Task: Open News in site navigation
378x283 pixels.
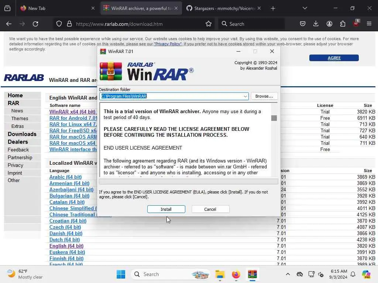Action: (17, 111)
